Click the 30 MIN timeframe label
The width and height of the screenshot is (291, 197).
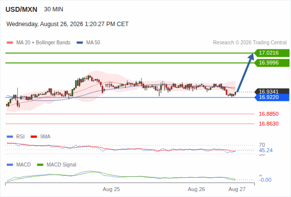coord(54,9)
